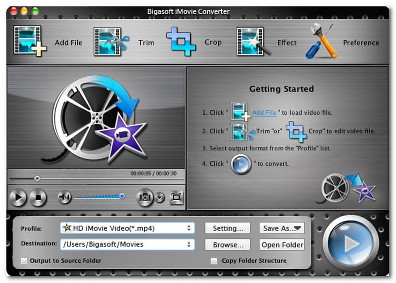The image size is (396, 283).
Task: Start conversion with big blue button
Action: tap(351, 243)
